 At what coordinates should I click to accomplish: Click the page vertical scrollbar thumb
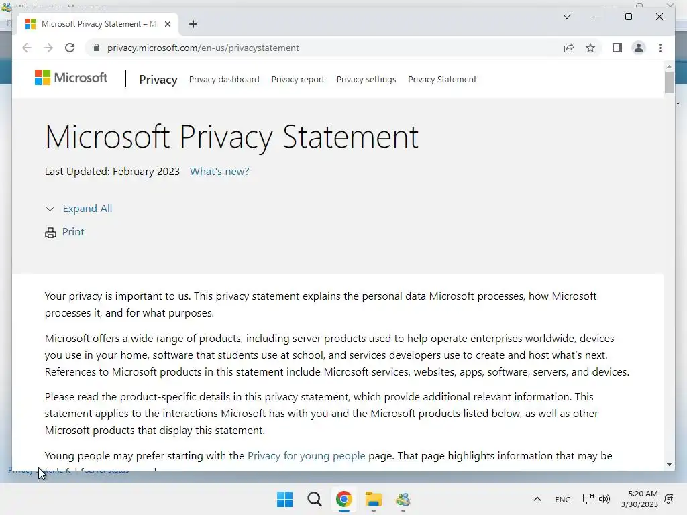[669, 82]
